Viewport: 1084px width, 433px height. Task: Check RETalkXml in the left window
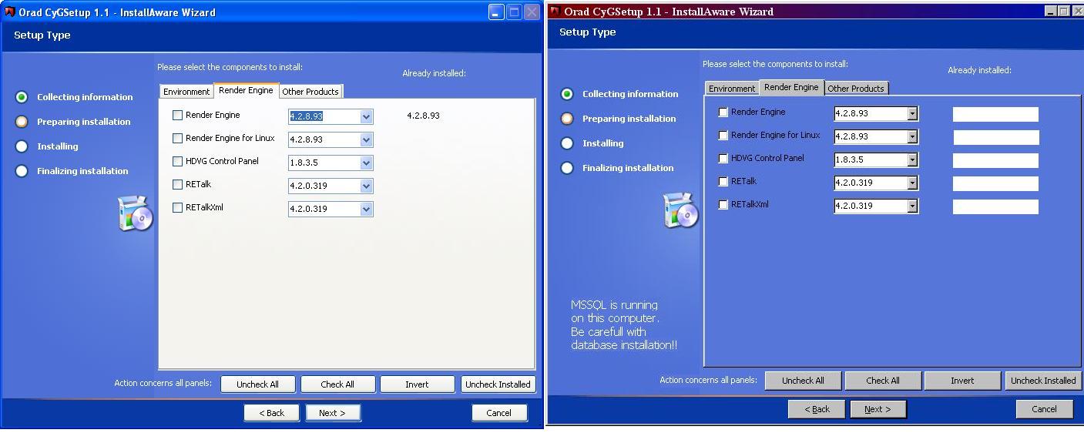178,208
